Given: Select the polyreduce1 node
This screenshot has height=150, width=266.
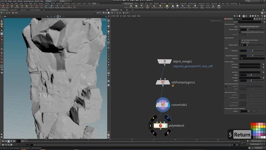Looking at the screenshot, I should [x=160, y=125].
